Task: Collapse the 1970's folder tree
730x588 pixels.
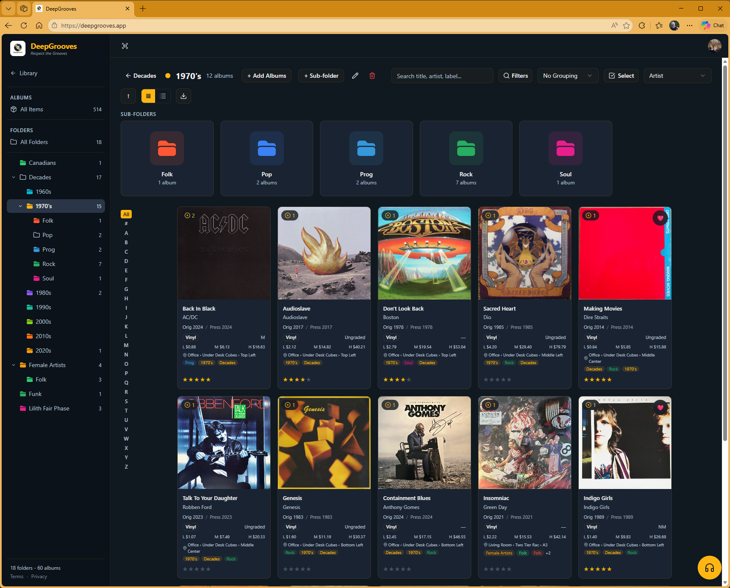Action: pos(20,206)
